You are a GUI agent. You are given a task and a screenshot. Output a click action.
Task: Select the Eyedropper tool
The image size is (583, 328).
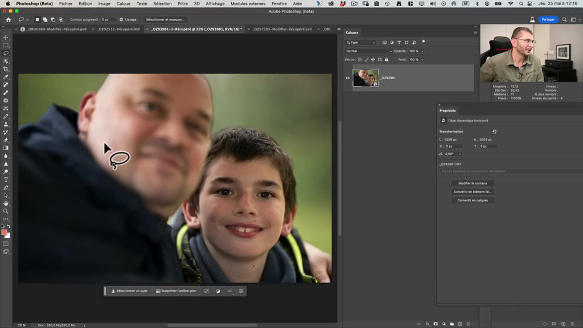[6, 77]
